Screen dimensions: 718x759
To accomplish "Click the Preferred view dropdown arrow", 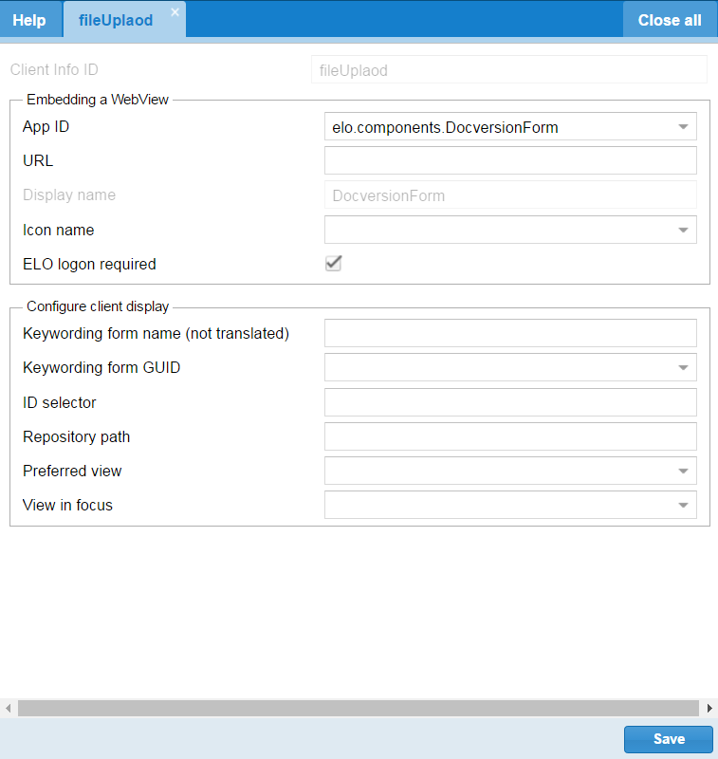I will tap(682, 471).
